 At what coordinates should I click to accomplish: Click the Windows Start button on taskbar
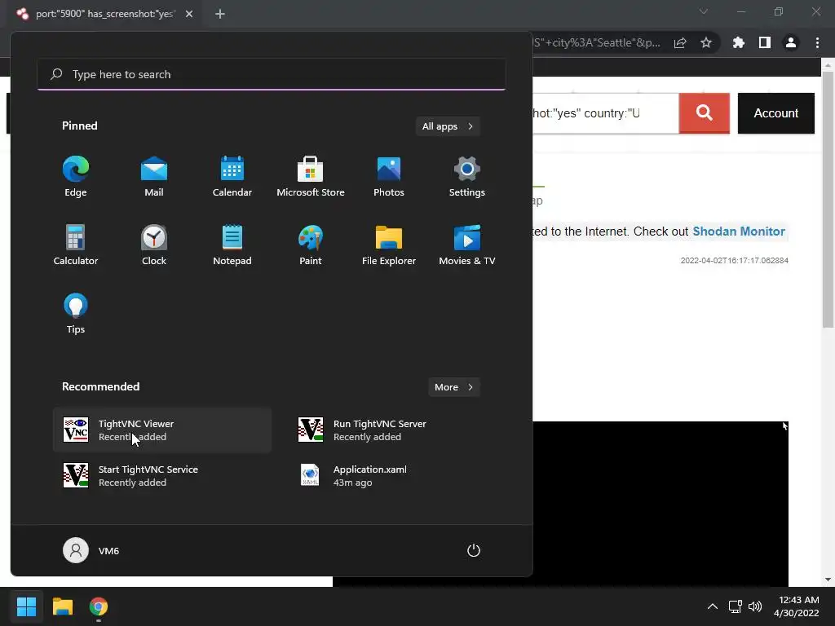26,606
